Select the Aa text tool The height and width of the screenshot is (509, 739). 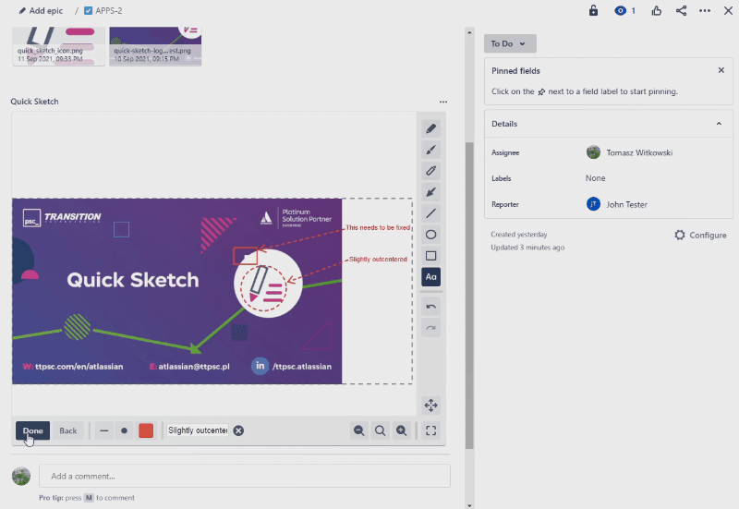[x=430, y=277]
